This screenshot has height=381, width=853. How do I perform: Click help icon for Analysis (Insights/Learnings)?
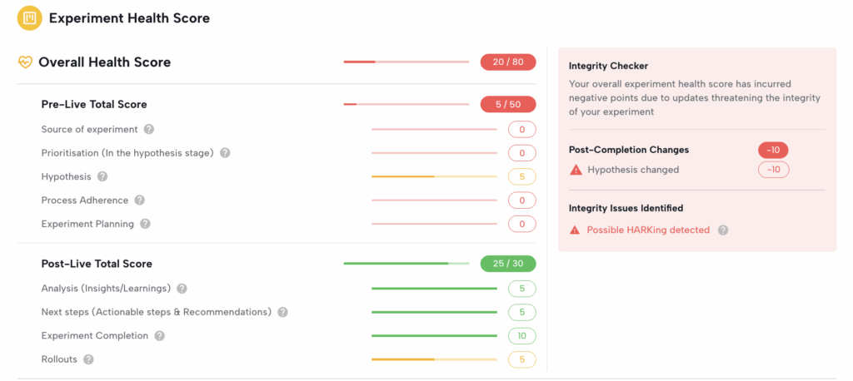click(x=182, y=289)
